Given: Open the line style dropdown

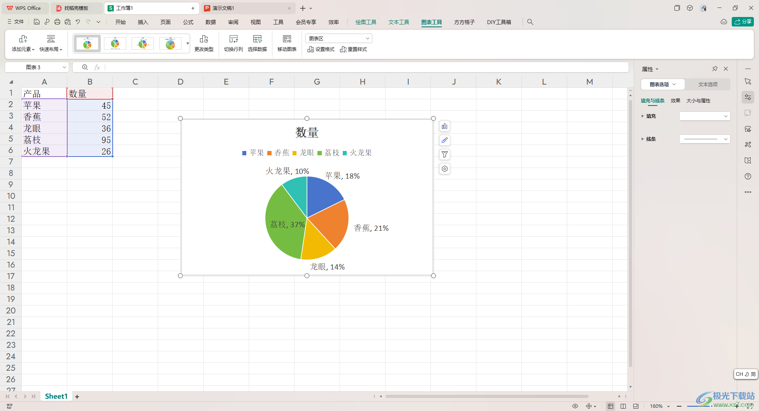Looking at the screenshot, I should [x=705, y=139].
